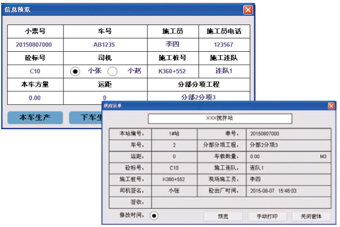
Task: Click 司机签名 value 小张 in 供应运单
Action: coord(174,191)
